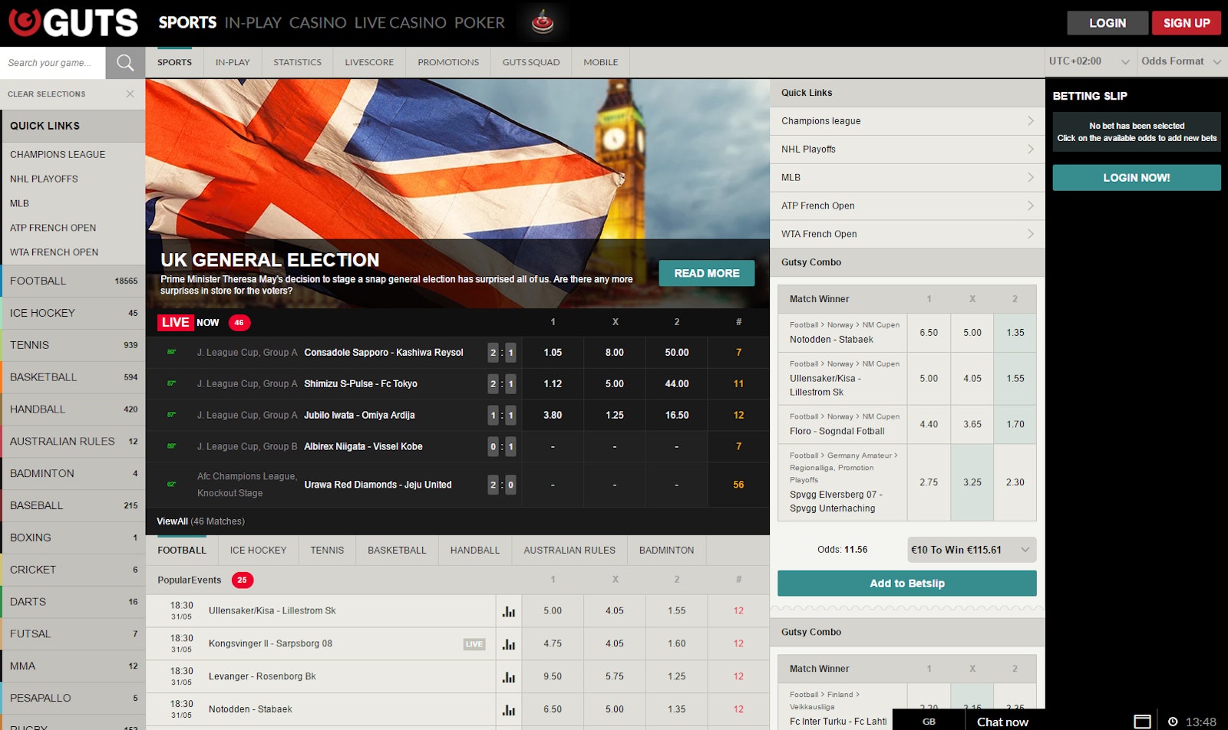Screen dimensions: 1228x730
Task: Click the Read More button
Action: (706, 273)
